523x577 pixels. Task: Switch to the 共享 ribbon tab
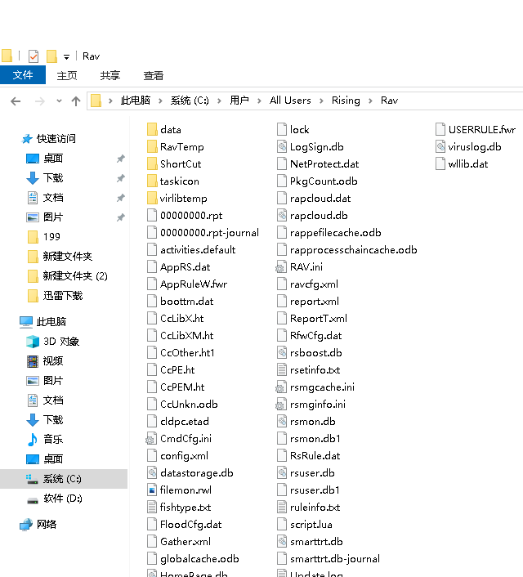[x=110, y=75]
